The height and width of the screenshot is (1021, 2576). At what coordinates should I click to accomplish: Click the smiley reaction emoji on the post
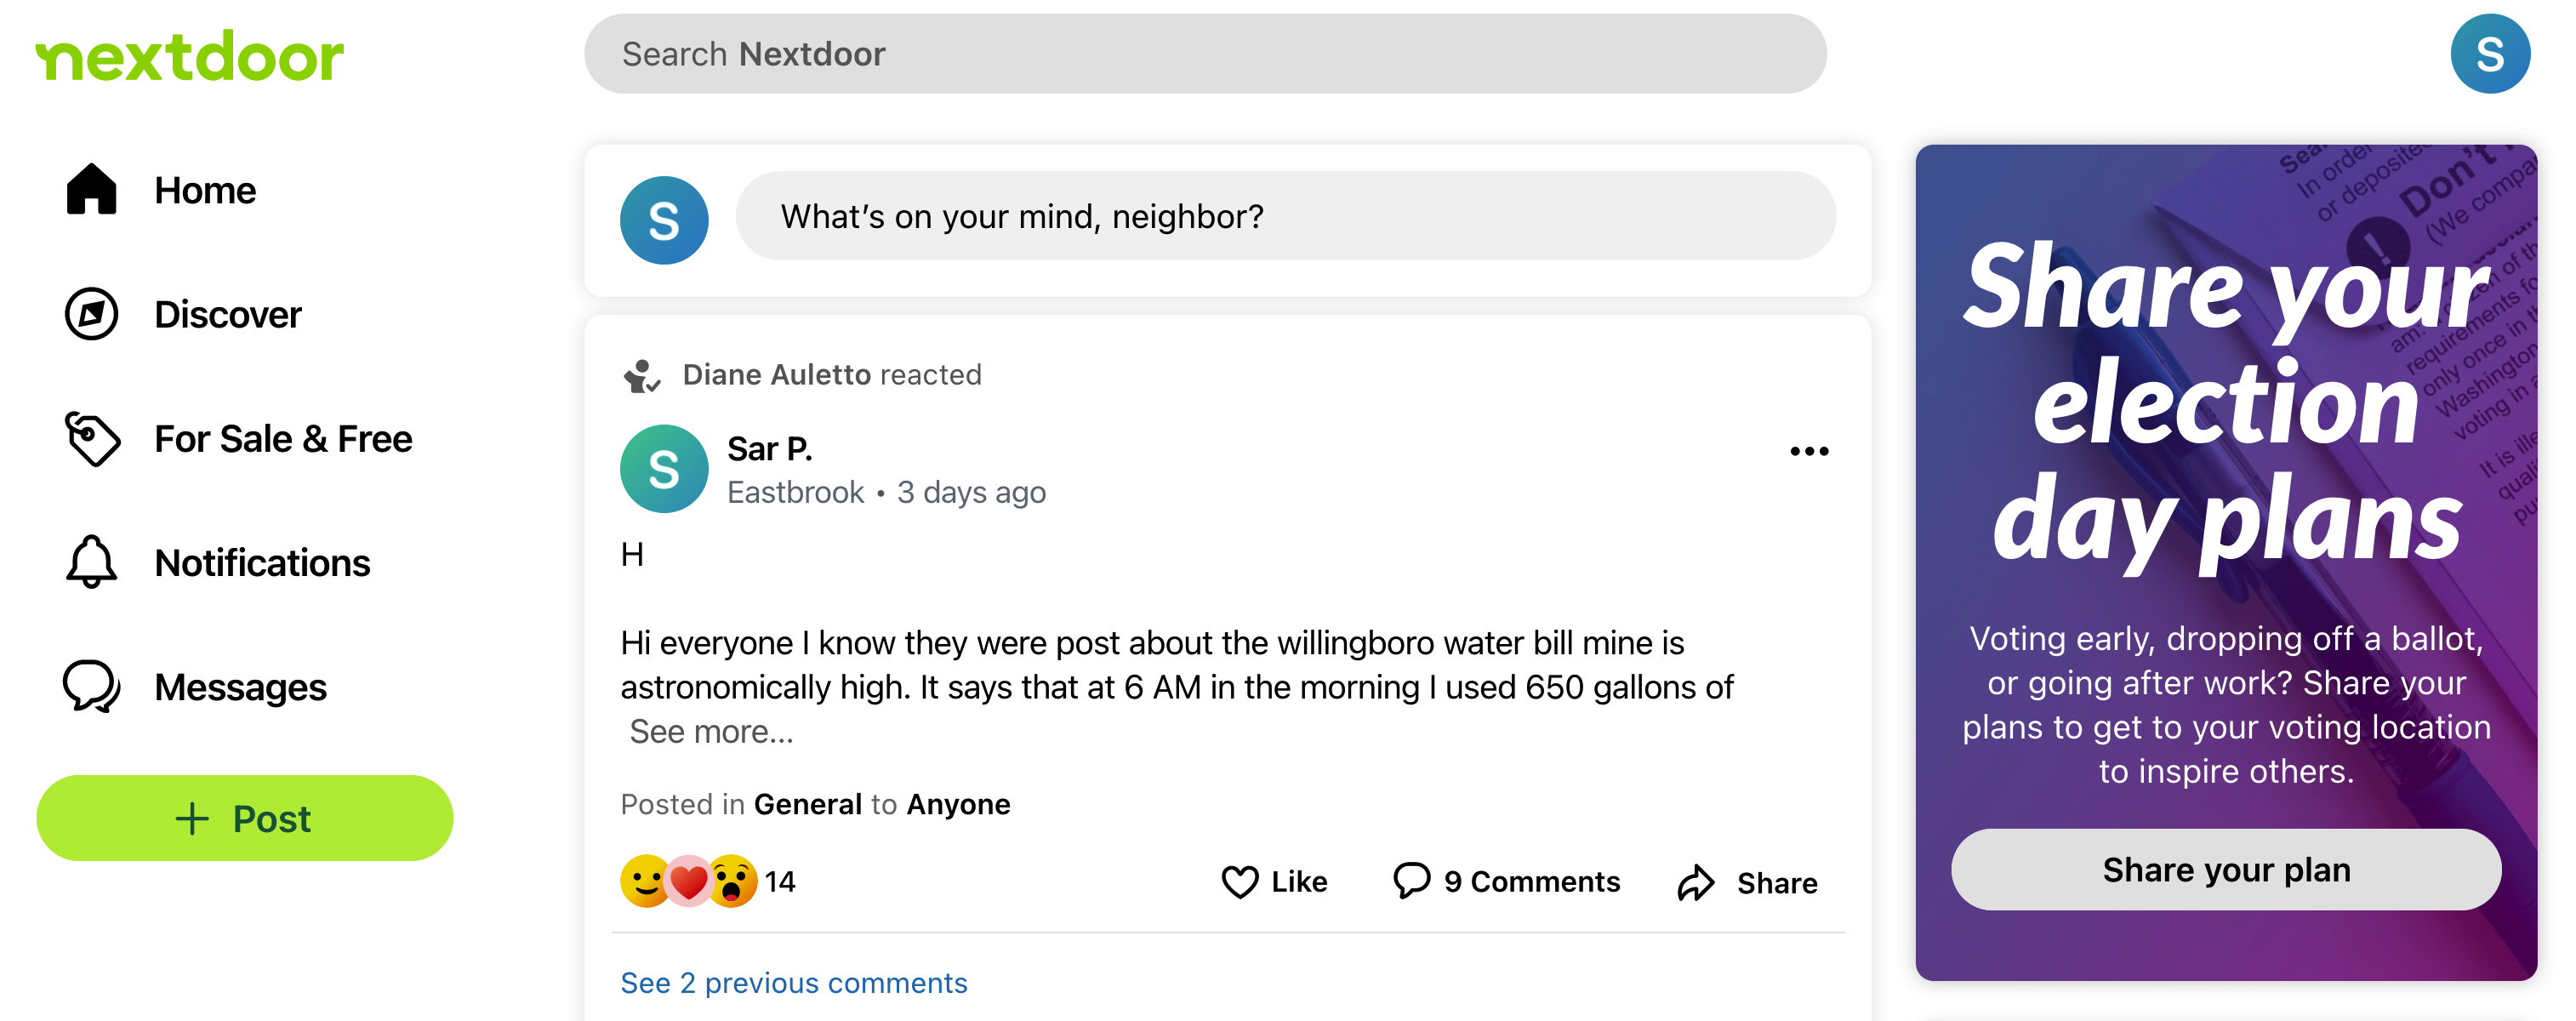click(x=643, y=881)
